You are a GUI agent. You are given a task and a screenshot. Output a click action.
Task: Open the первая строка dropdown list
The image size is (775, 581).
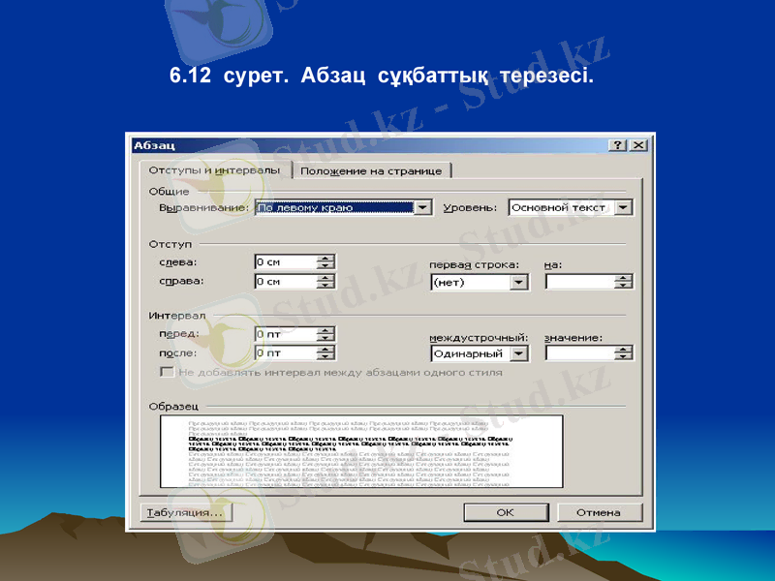pyautogui.click(x=519, y=282)
